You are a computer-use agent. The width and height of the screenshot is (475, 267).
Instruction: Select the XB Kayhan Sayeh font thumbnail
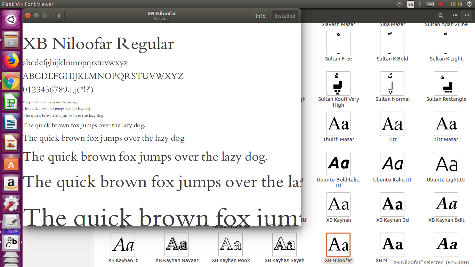(x=284, y=245)
